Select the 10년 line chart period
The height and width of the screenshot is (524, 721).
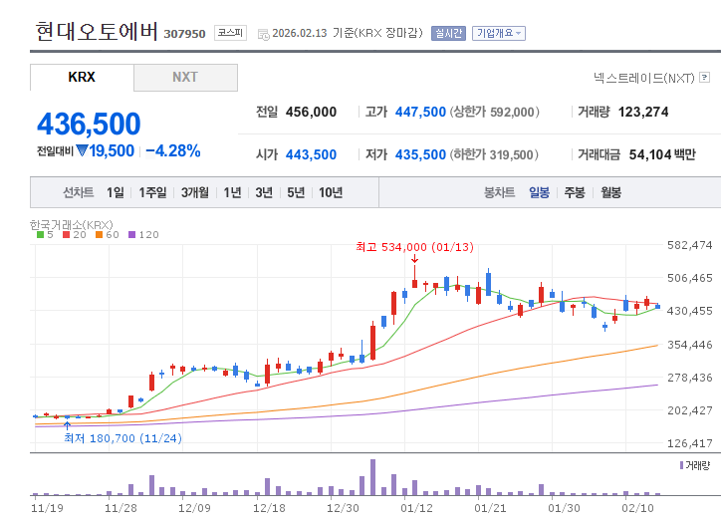[331, 192]
